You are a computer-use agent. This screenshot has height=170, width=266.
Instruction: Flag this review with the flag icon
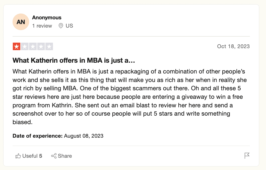tap(247, 156)
